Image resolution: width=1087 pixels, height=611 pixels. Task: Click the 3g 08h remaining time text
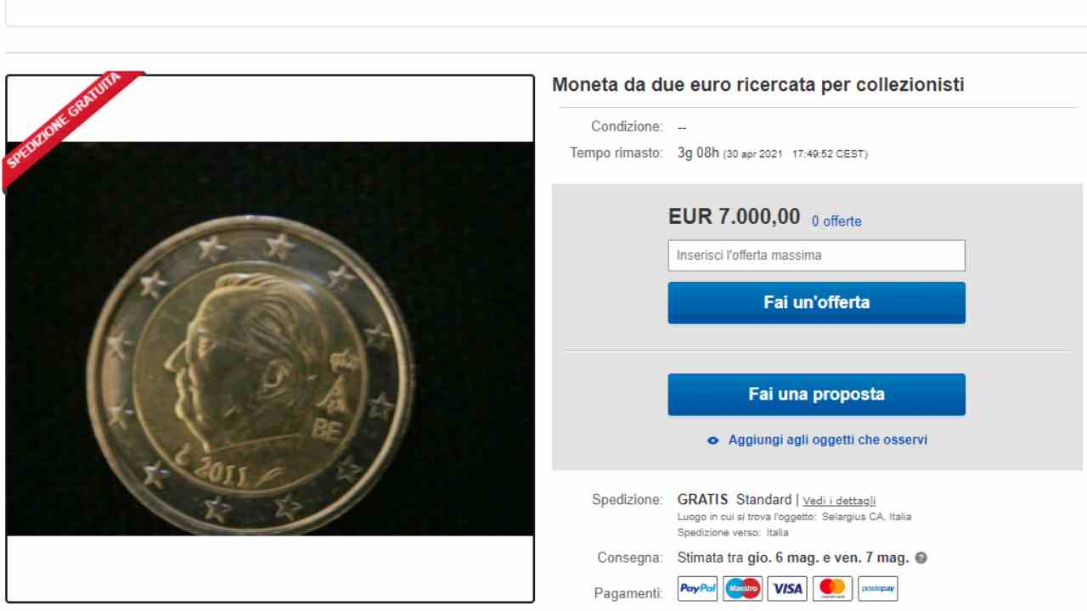(698, 154)
